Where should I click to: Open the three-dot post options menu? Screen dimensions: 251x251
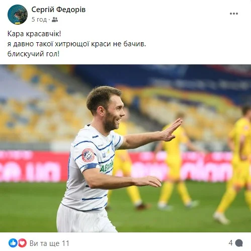(234, 14)
